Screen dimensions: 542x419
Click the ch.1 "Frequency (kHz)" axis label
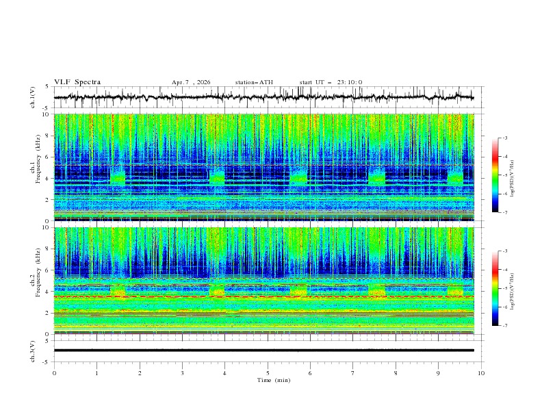(38, 157)
